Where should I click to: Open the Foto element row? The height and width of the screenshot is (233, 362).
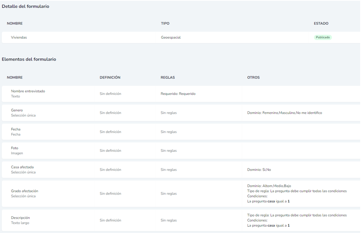(15, 148)
